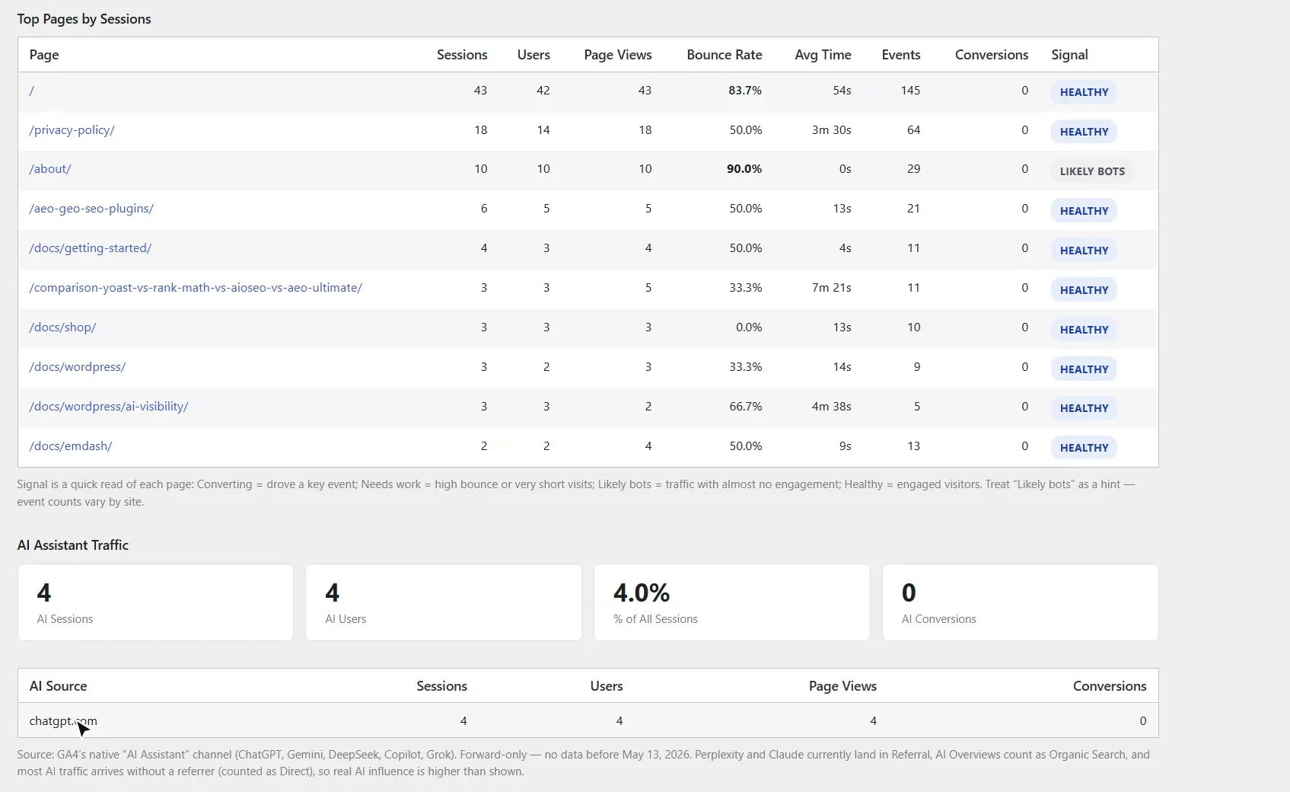Click the HEALTHY badge in the / row
1290x792 pixels.
[1084, 92]
